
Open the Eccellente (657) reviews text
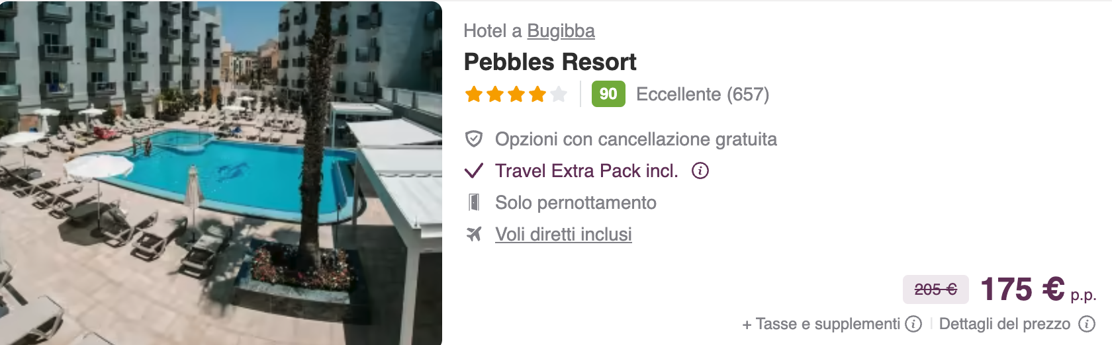[702, 95]
